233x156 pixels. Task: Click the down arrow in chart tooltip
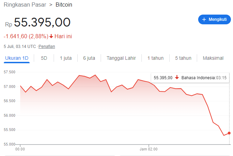click(x=177, y=77)
